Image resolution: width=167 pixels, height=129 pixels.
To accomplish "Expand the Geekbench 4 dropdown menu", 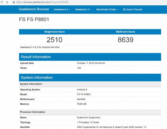I will 62,9.
